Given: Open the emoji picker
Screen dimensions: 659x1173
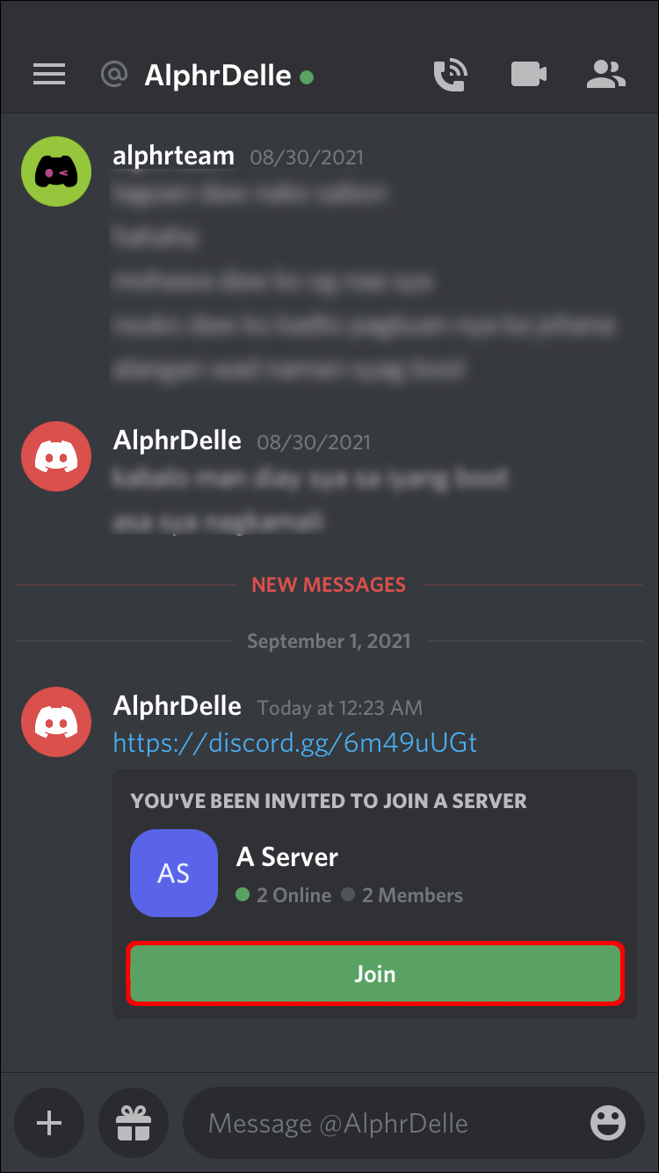Looking at the screenshot, I should (x=608, y=1123).
